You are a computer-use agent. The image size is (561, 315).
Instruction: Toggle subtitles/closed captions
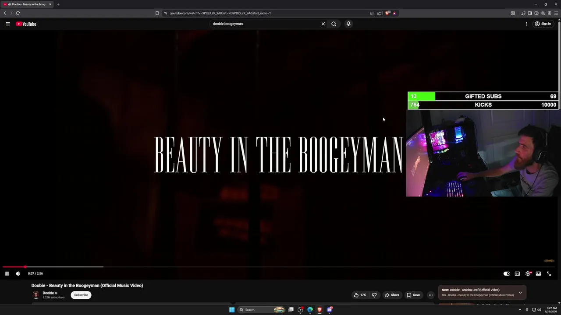517,273
